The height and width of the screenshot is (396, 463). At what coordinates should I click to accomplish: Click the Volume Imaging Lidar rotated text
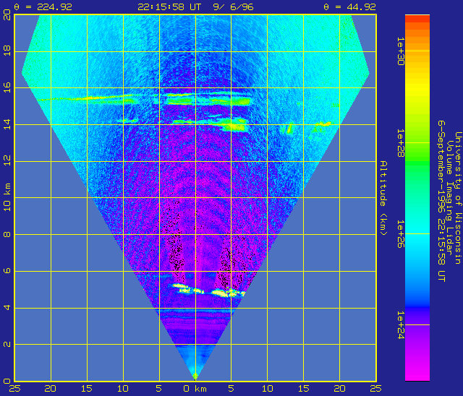(x=449, y=198)
